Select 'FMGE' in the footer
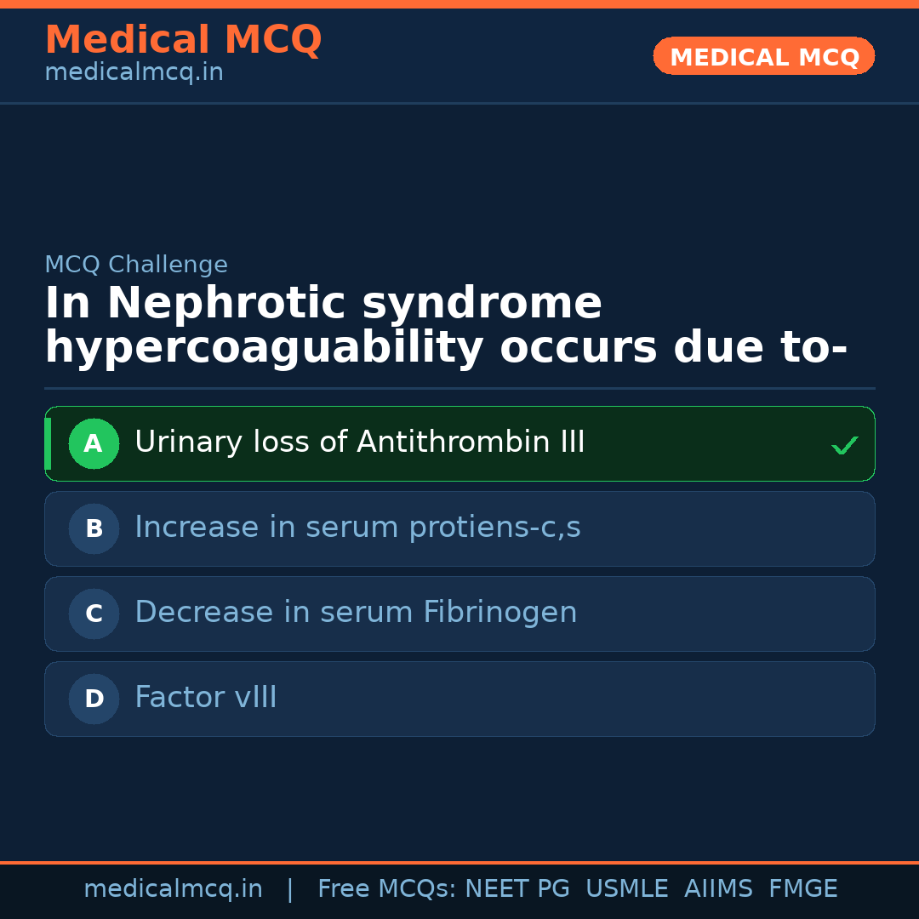Viewport: 919px width, 919px height. click(x=802, y=889)
